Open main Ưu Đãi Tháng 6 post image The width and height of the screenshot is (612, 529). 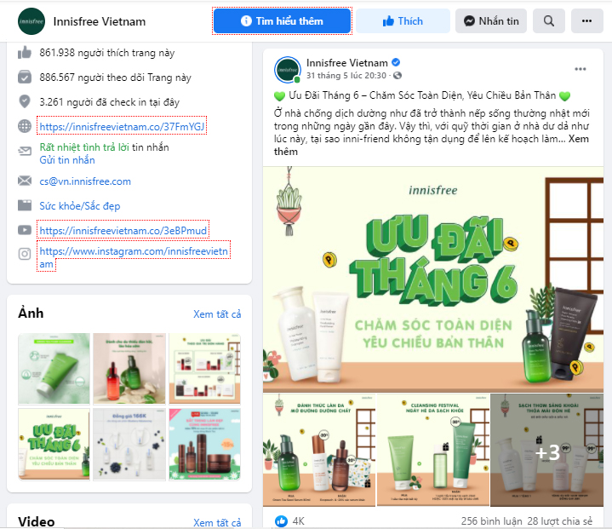433,279
